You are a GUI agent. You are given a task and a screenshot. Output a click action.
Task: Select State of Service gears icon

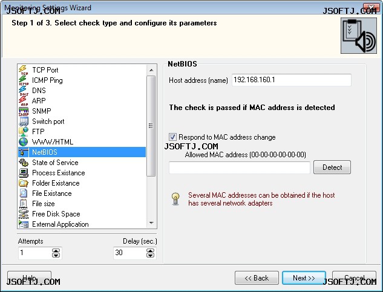[x=24, y=163]
